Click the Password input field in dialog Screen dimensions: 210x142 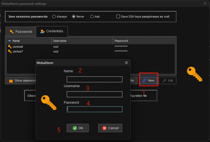pos(94,109)
